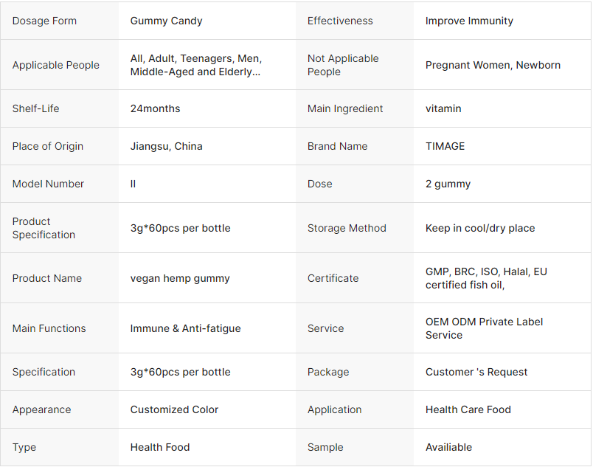Select 'Immune & Anti-fatigue' main functions value

tap(185, 328)
